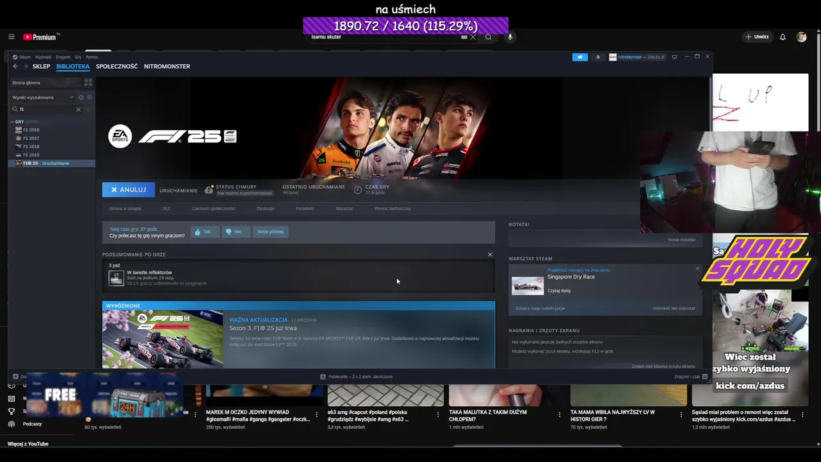Viewport: 821px width, 462px height.
Task: Open the NITROMONSTER profile tab
Action: pos(167,66)
